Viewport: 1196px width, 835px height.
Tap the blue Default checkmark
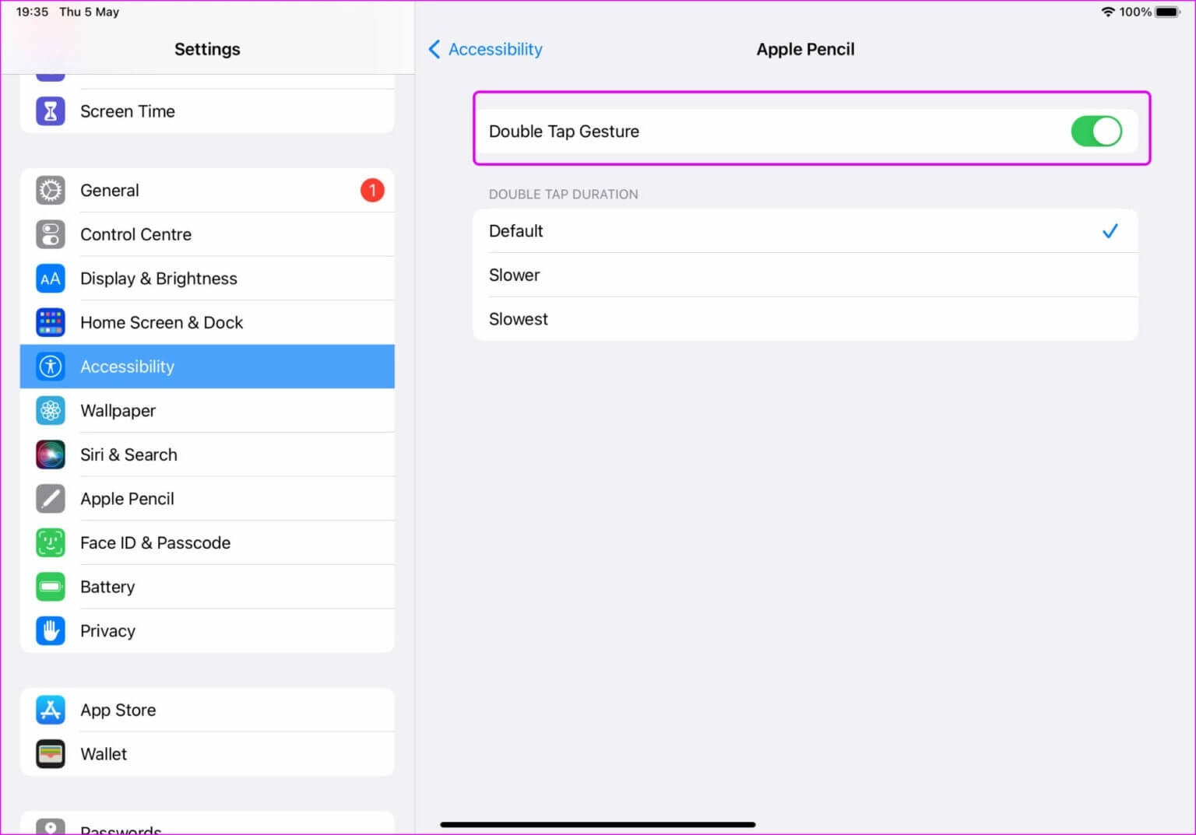coord(1110,231)
